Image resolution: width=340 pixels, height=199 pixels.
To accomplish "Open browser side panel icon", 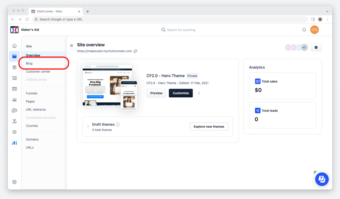I will 313,19.
